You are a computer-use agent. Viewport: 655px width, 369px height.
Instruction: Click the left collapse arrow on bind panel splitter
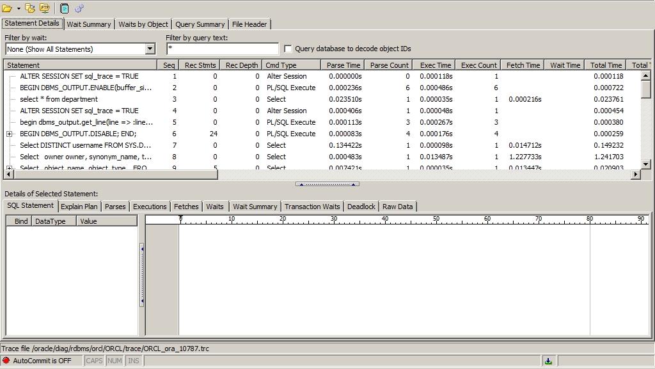[x=141, y=249]
